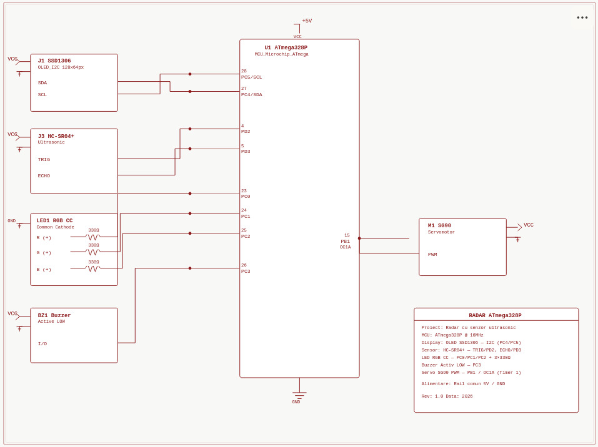Click the MCU_Microchip_ATmega library label
This screenshot has height=447, width=598.
click(281, 54)
